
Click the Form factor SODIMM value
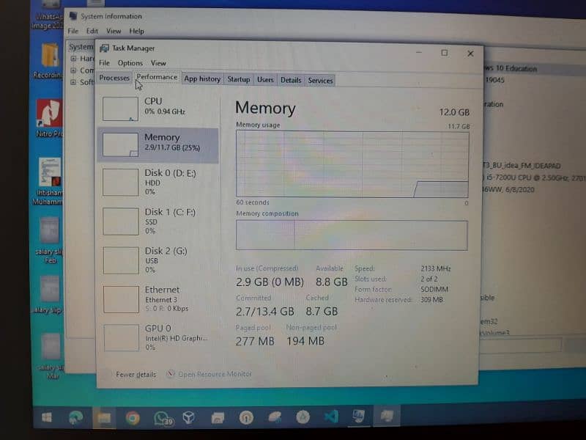[434, 289]
